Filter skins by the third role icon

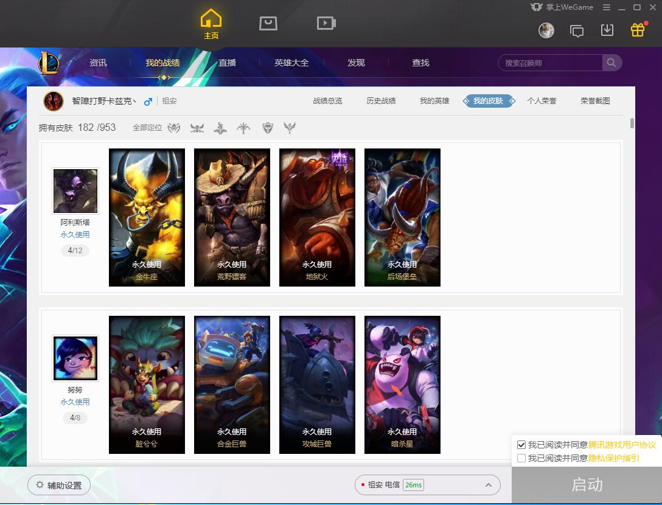pos(220,128)
